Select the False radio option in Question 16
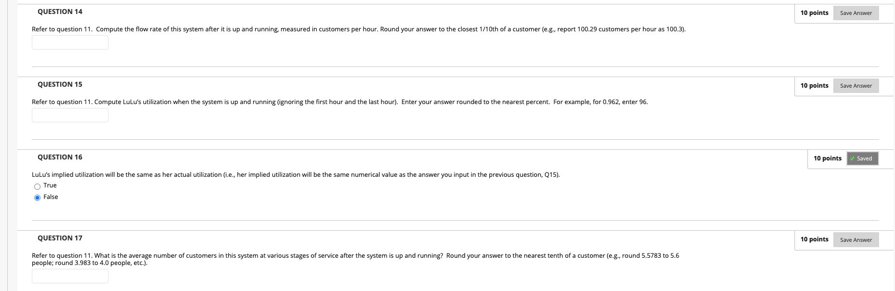This screenshot has height=291, width=895. click(x=37, y=198)
